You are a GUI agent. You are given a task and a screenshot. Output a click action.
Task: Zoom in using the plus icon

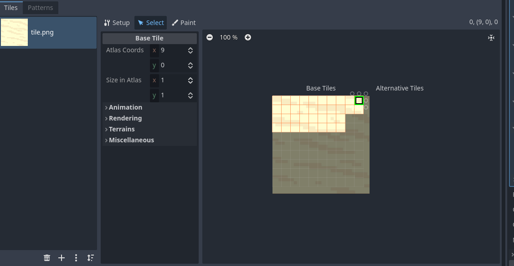[247, 37]
